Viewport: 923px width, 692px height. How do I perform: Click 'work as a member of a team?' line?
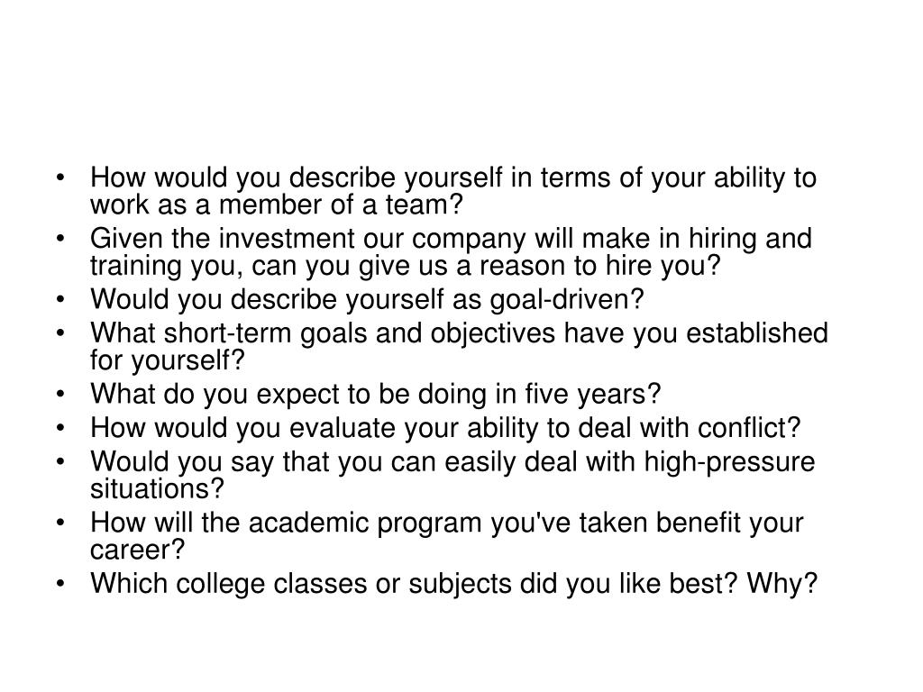pos(277,205)
